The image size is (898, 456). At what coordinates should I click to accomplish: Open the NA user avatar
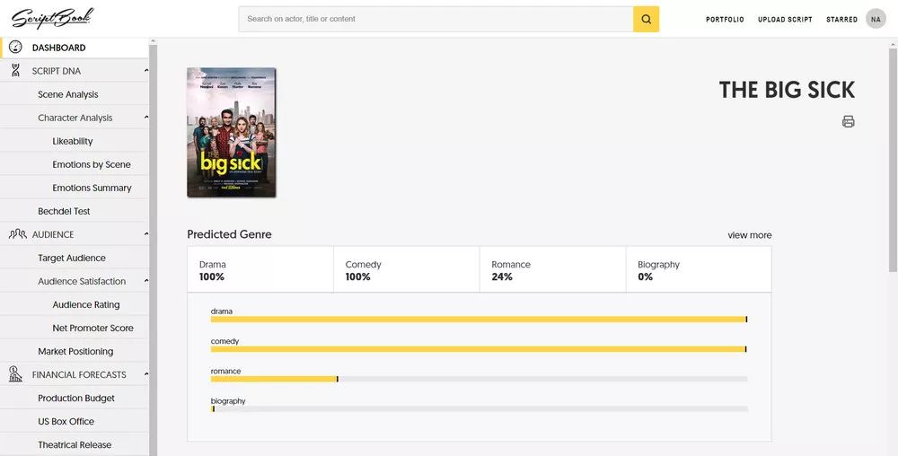(876, 19)
